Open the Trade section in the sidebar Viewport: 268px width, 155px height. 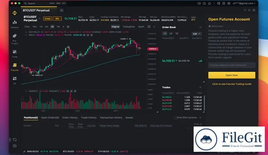[15, 53]
